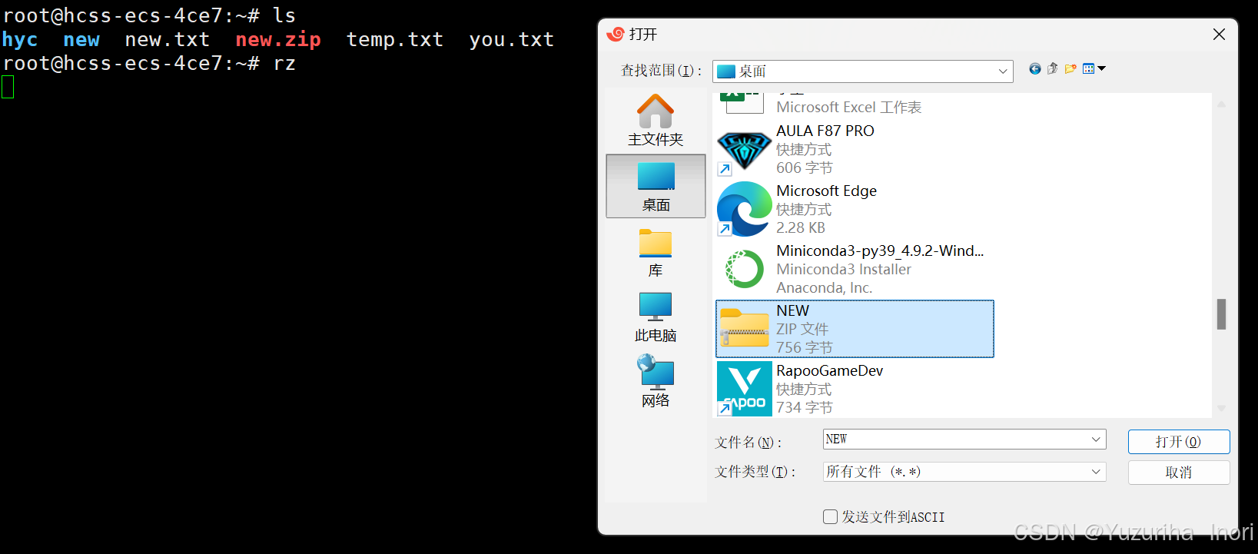Toggle 发送文件到ASCII checkbox
The height and width of the screenshot is (554, 1258).
(830, 516)
